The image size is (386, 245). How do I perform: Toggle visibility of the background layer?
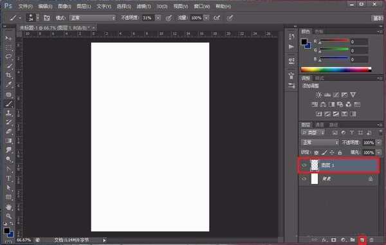(304, 179)
